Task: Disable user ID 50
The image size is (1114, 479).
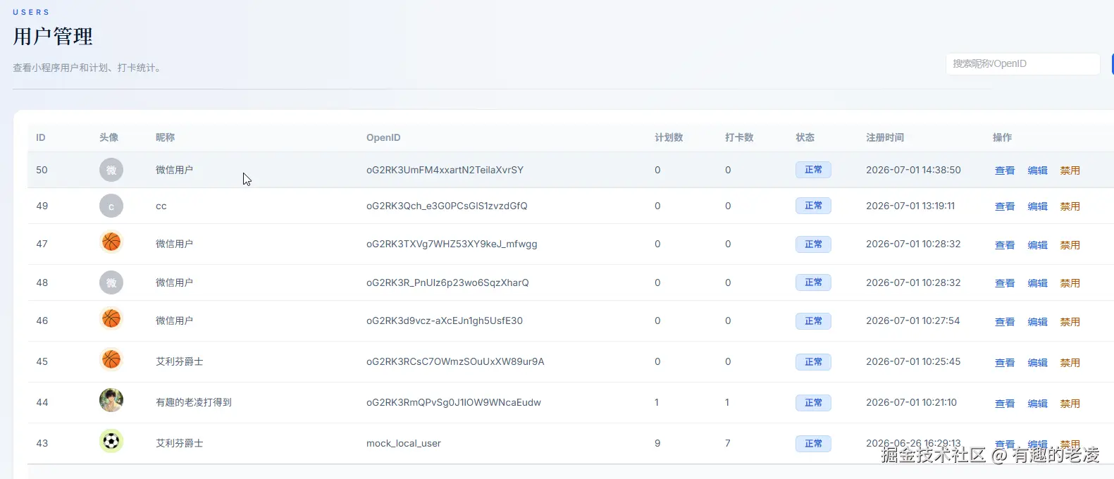Action: [1070, 170]
